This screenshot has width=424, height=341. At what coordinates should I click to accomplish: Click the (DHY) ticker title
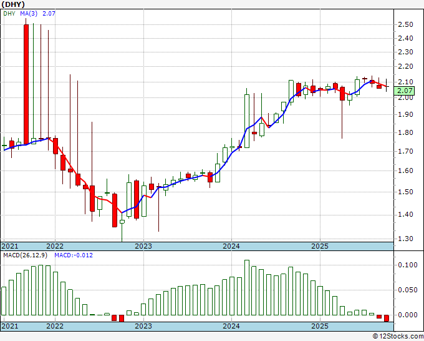tap(13, 4)
